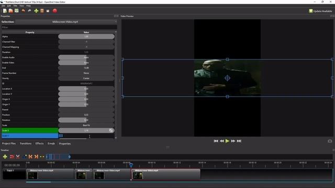335x188 pixels.
Task: Import files with green plus icon
Action: pyautogui.click(x=36, y=10)
